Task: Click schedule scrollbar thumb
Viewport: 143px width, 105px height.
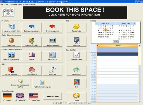Action: (139, 82)
